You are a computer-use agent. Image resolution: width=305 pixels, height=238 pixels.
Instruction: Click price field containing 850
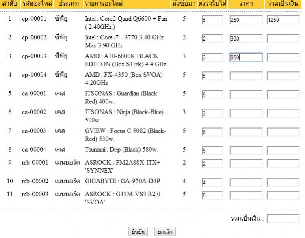click(x=246, y=57)
